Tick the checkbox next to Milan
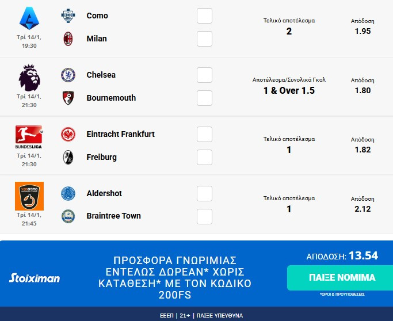This screenshot has height=321, width=393. tap(204, 39)
